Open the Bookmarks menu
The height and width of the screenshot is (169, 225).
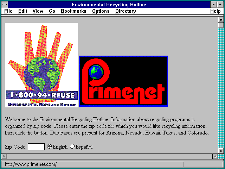click(x=73, y=11)
